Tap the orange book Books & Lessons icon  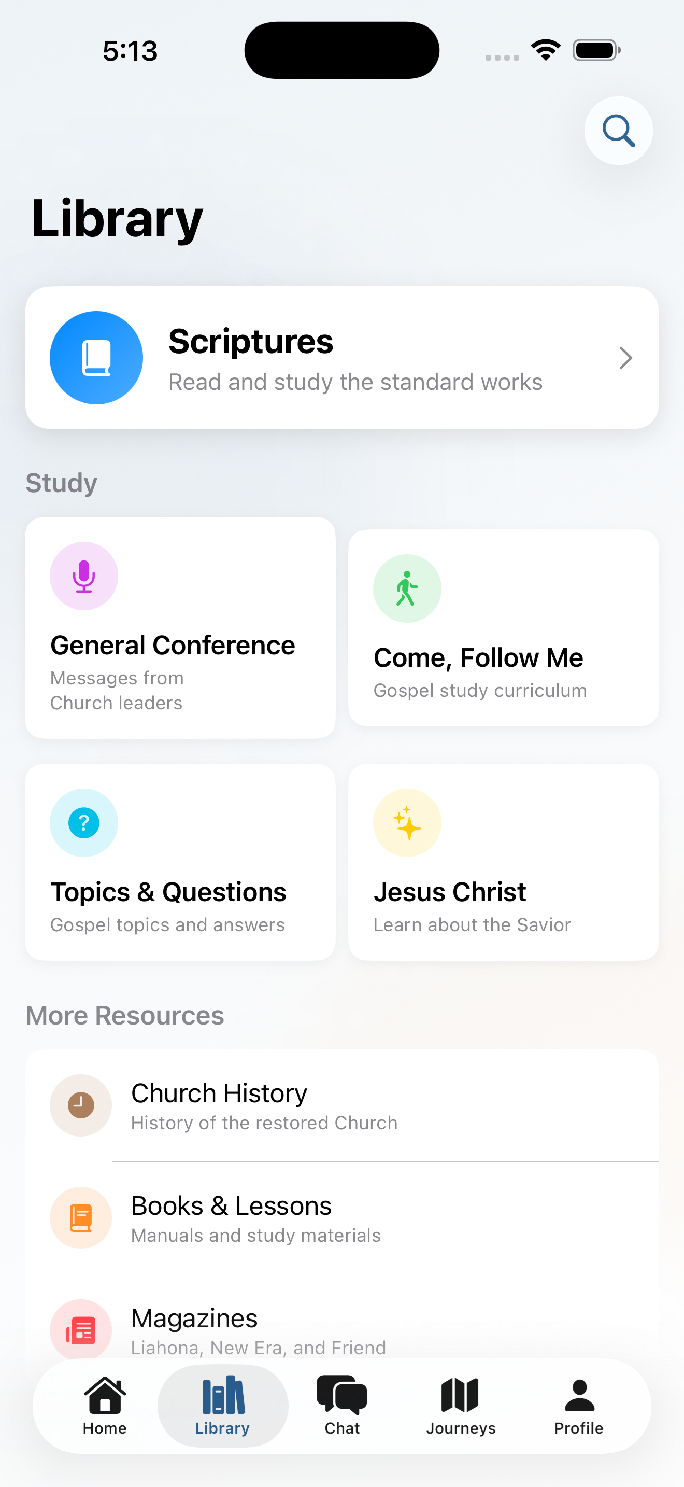81,1218
